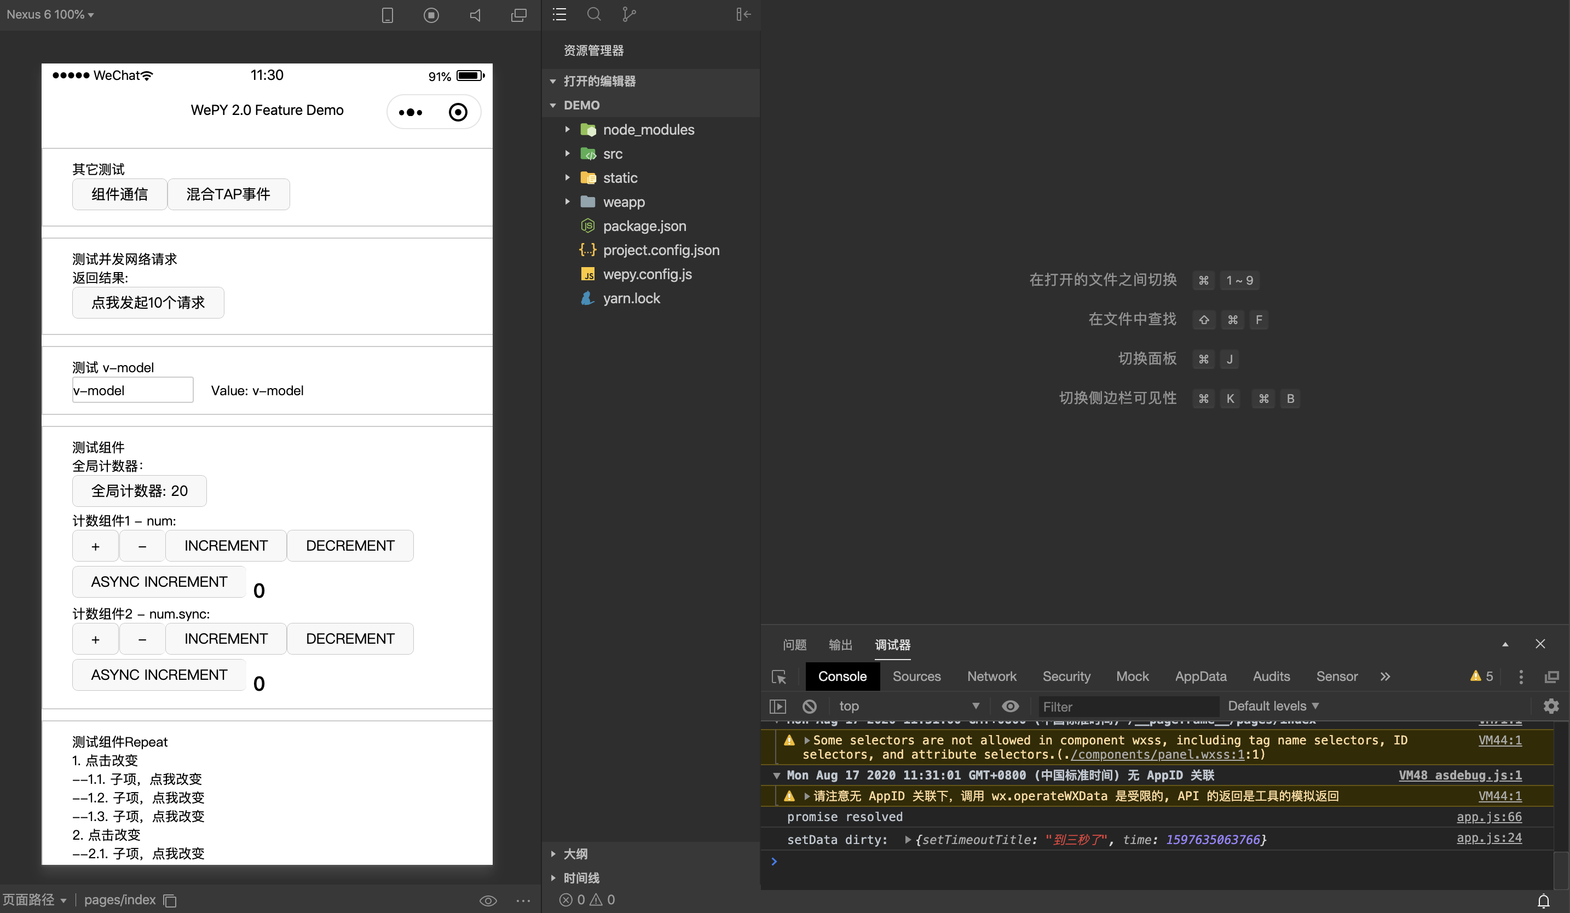Click the clear console icon
The image size is (1570, 913).
[809, 706]
